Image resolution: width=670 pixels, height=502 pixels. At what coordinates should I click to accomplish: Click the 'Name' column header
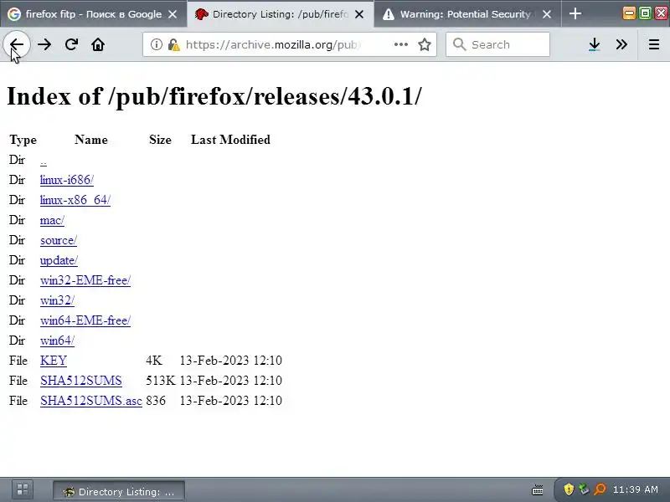coord(91,140)
